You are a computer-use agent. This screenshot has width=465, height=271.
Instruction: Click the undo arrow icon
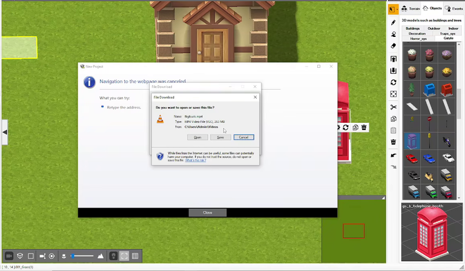(x=393, y=155)
